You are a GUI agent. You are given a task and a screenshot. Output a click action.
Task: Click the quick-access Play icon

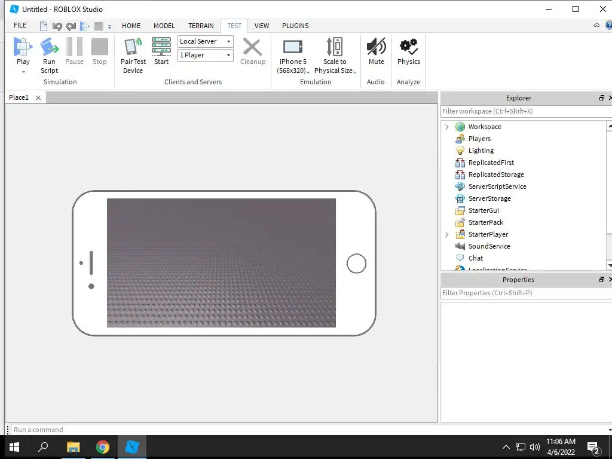(x=84, y=26)
